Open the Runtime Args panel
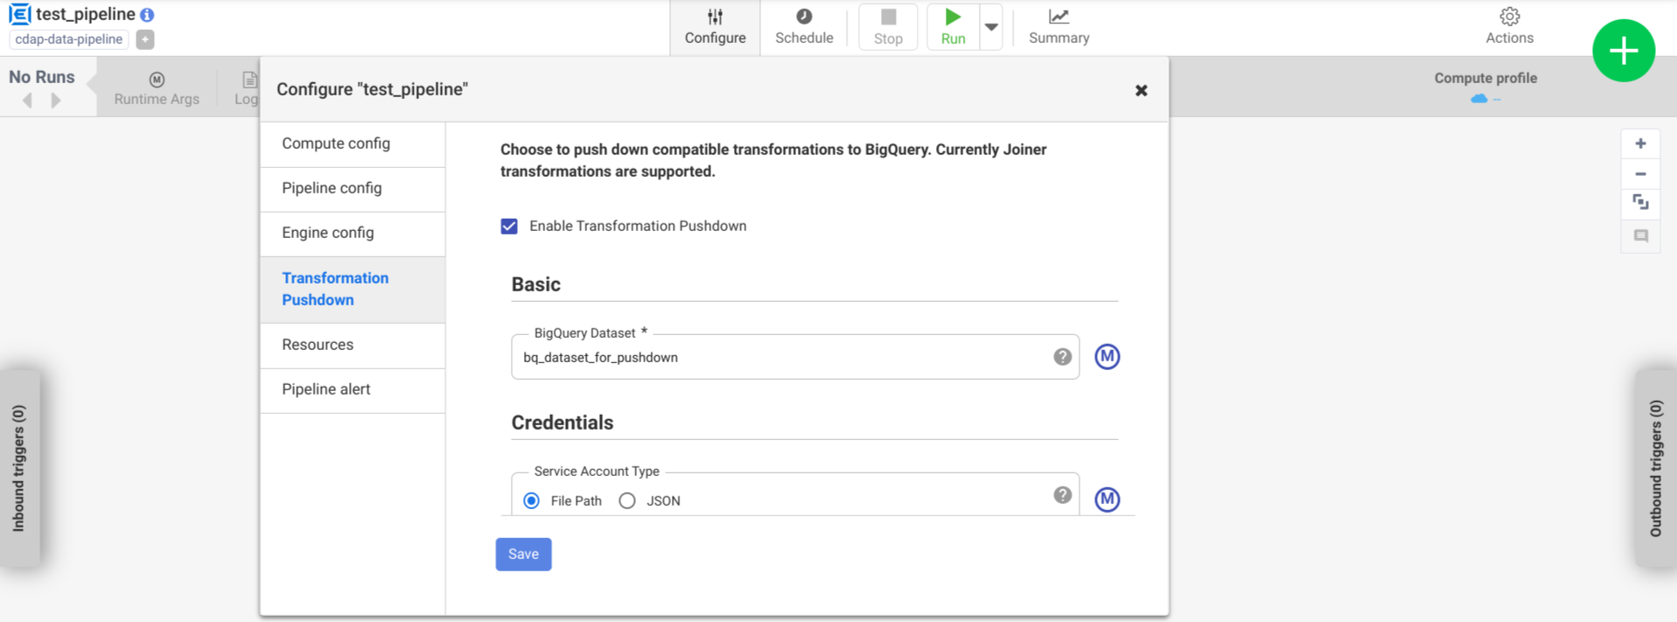Screen dimensions: 1677x622 point(156,87)
